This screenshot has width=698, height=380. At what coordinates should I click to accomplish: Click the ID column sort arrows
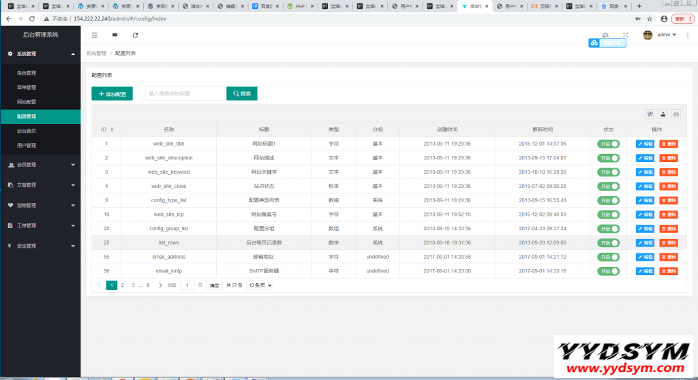112,129
